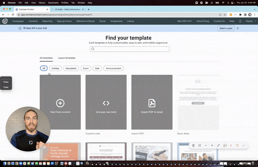Select the Sale filter chip

tap(97, 68)
